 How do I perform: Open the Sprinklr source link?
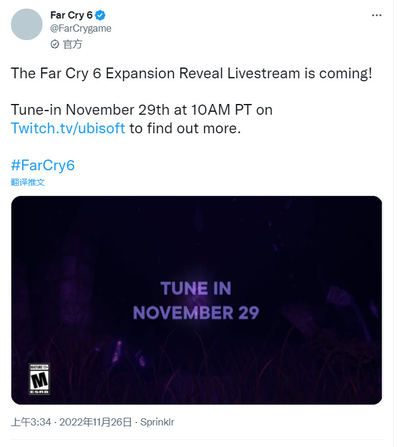coord(157,422)
